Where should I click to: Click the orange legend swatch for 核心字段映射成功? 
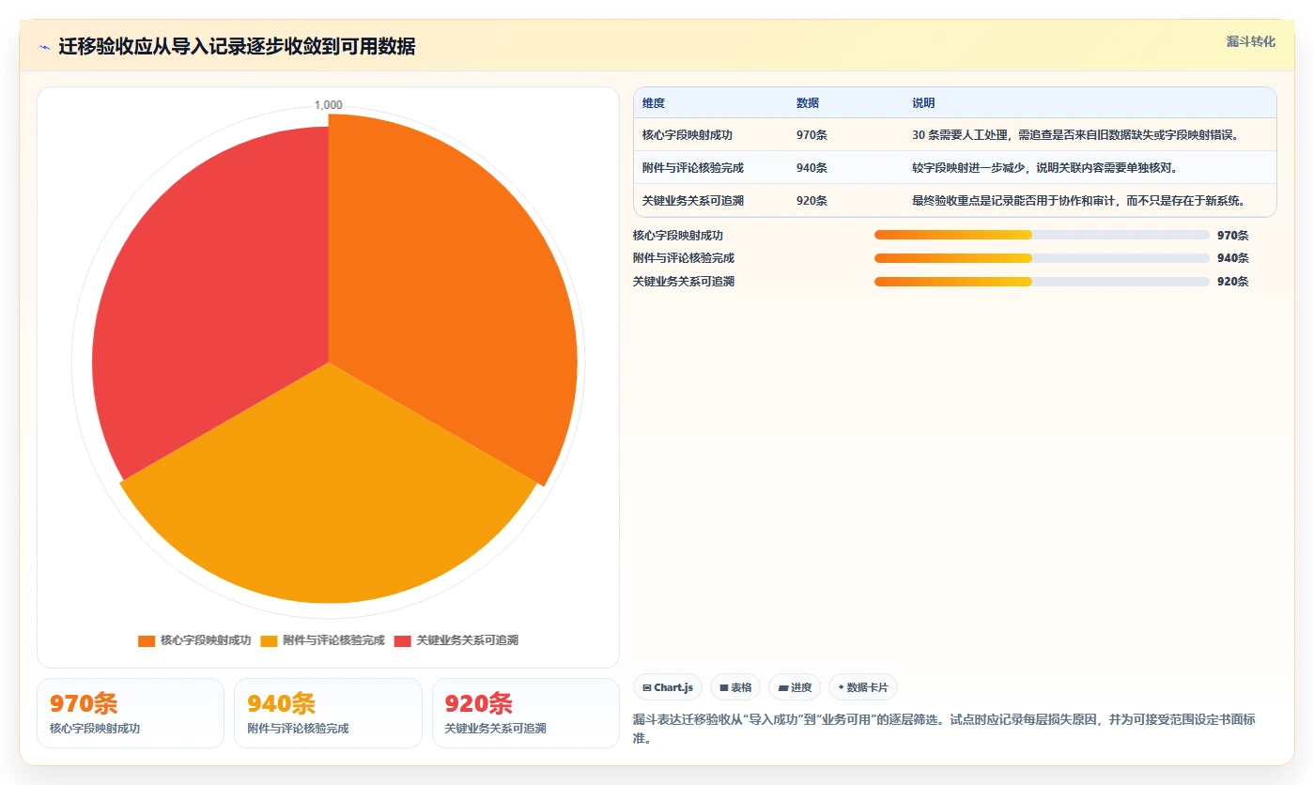(x=147, y=641)
